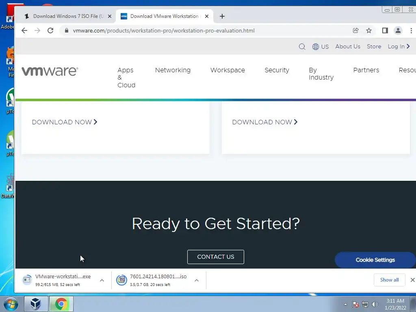416x312 pixels.
Task: Open a new browser tab
Action: 222,16
